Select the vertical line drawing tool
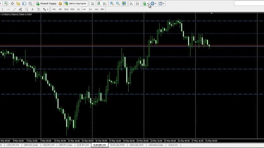 pyautogui.click(x=2, y=9)
